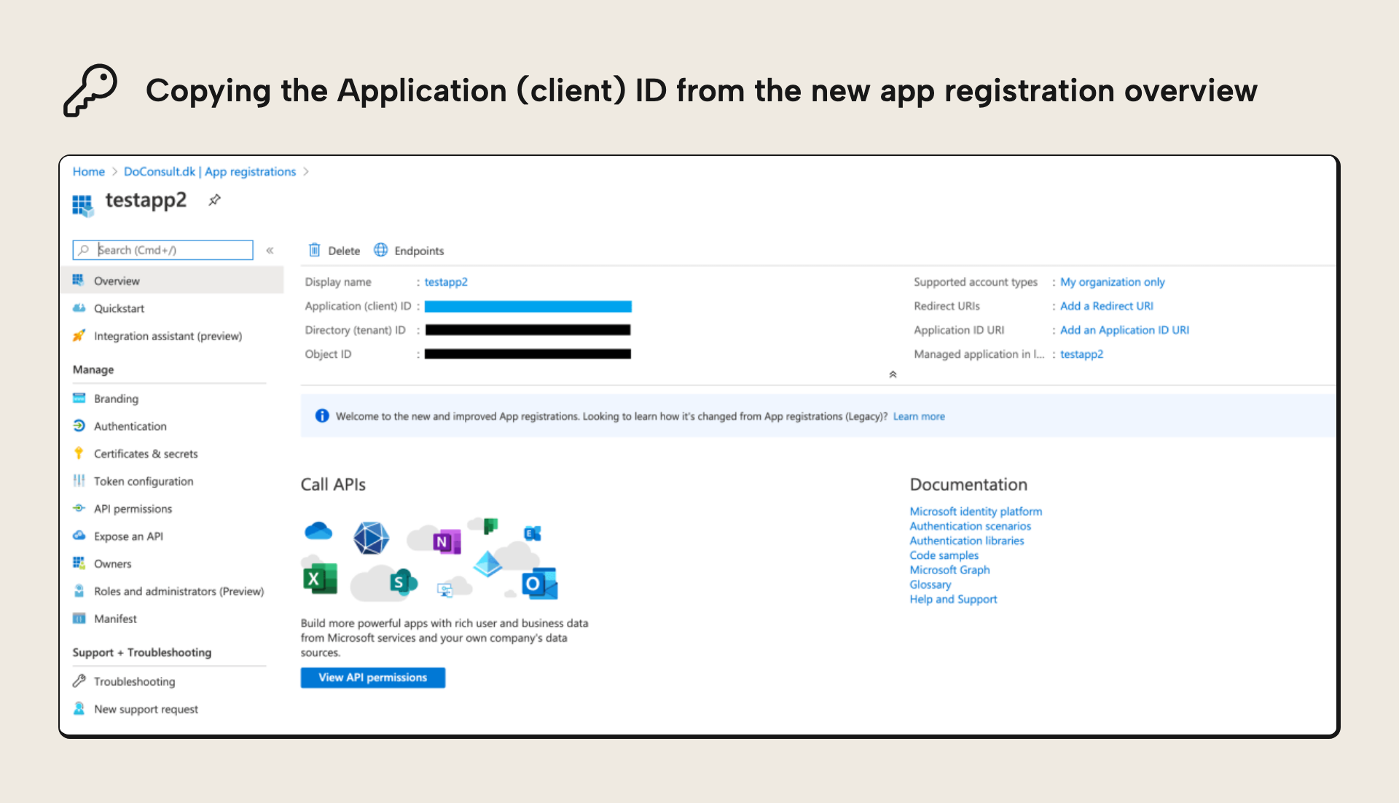Screen dimensions: 1399x803
Task: Click the testapp2 display name link
Action: (446, 282)
